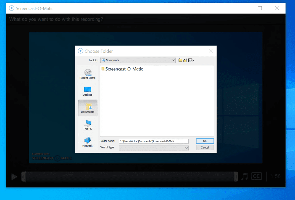Select Network in the sidebar
Image resolution: width=295 pixels, height=200 pixels.
tap(88, 142)
